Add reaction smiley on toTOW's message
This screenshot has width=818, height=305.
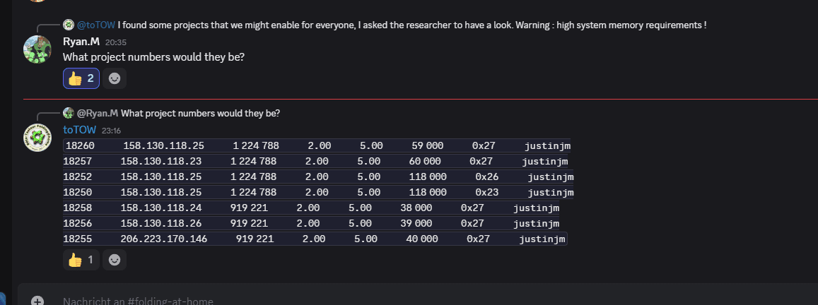(x=115, y=261)
